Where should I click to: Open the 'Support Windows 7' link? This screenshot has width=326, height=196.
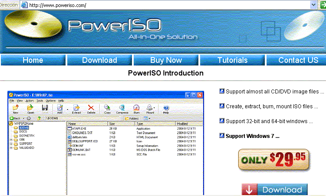click(253, 136)
